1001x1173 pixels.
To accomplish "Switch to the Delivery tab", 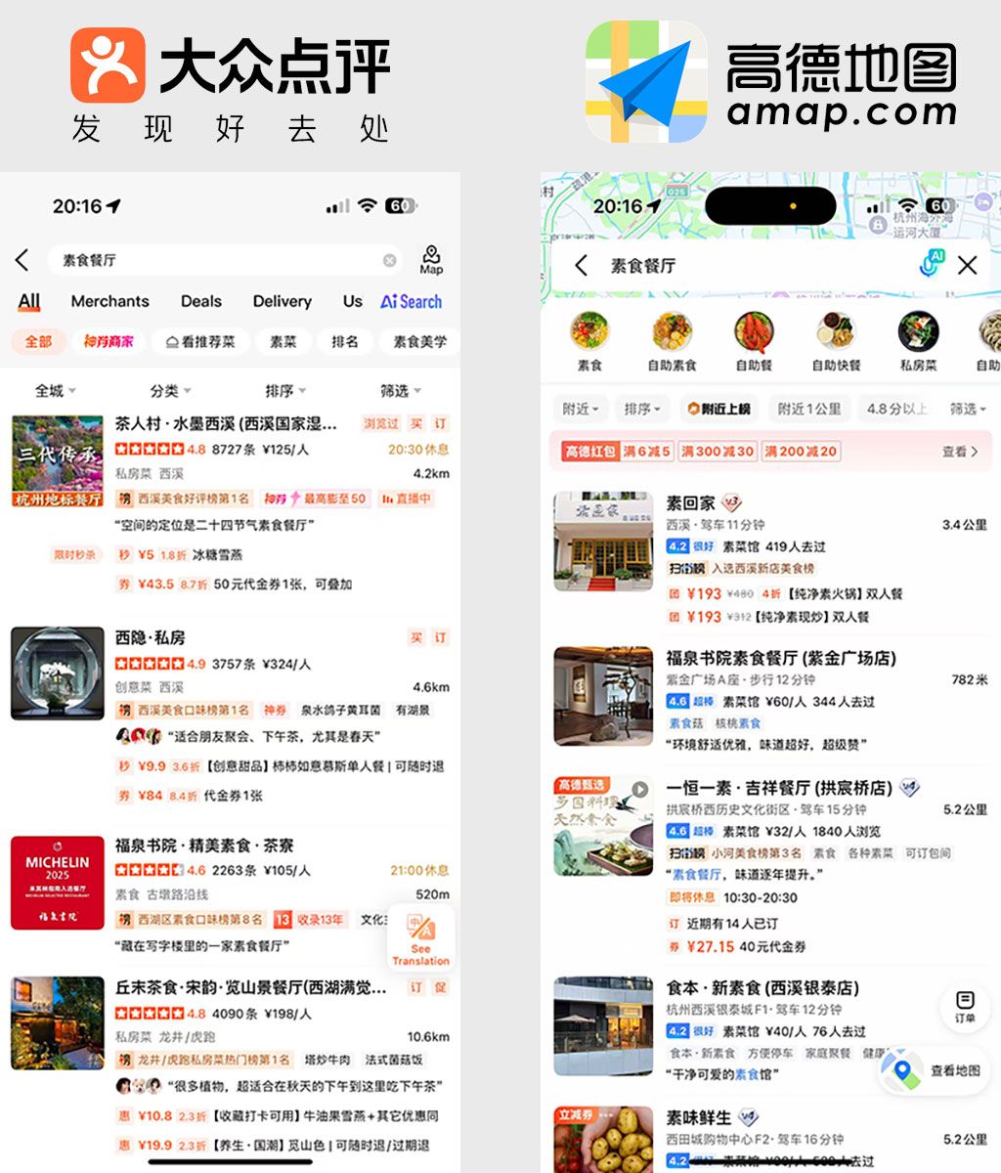I will coord(283,302).
